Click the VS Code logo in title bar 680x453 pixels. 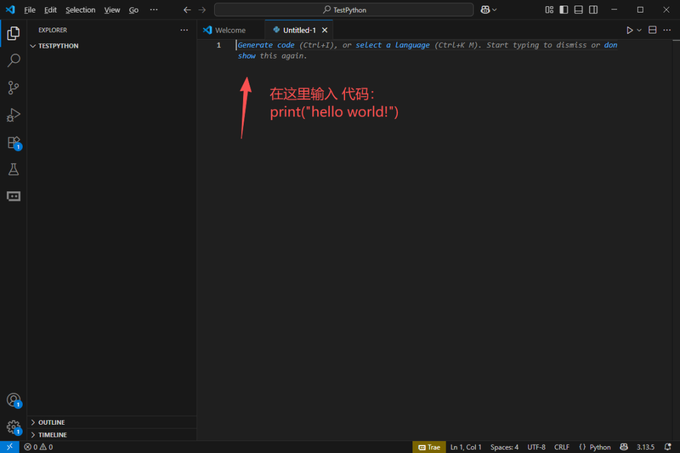coord(10,9)
